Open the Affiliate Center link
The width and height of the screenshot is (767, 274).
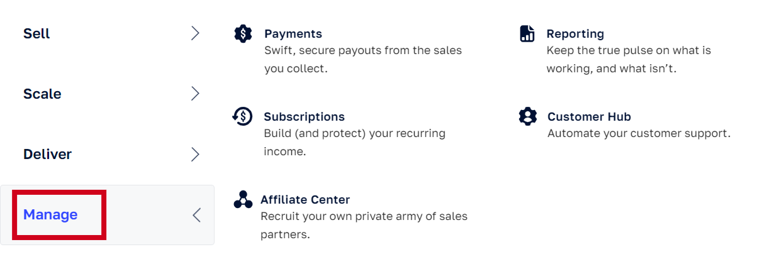point(305,200)
